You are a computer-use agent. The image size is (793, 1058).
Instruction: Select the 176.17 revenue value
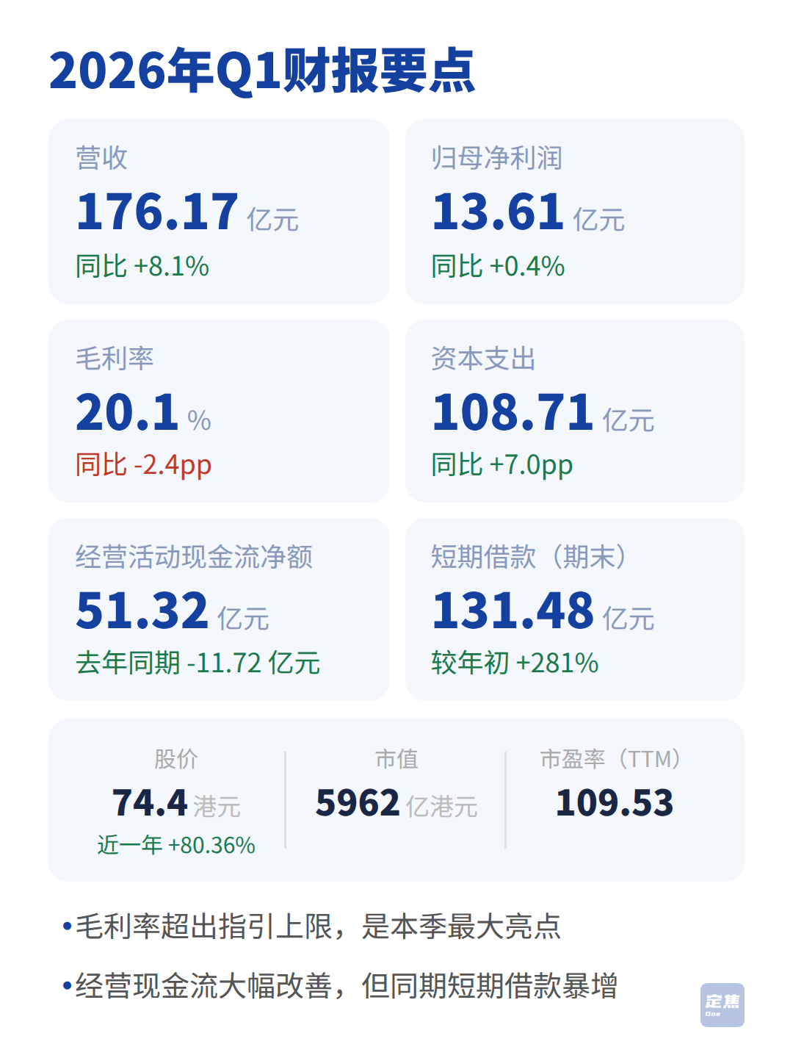click(x=157, y=212)
